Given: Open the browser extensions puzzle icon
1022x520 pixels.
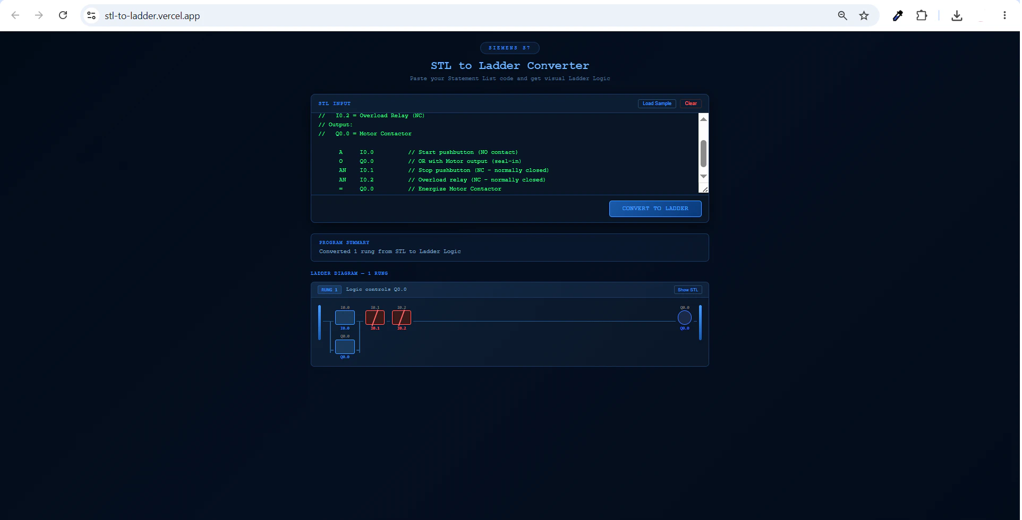Looking at the screenshot, I should point(922,15).
